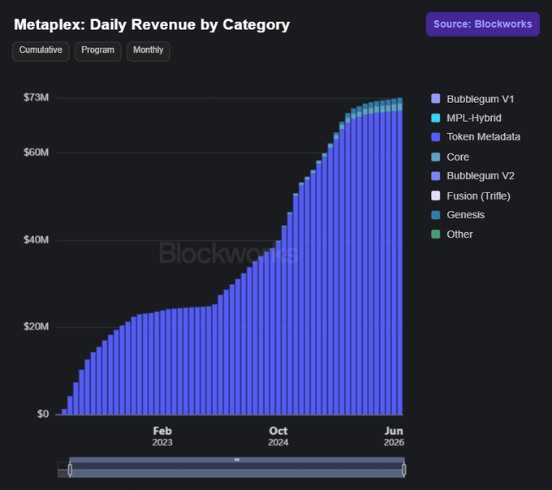Click the Jun 2026 axis label
The height and width of the screenshot is (490, 552).
coord(394,436)
